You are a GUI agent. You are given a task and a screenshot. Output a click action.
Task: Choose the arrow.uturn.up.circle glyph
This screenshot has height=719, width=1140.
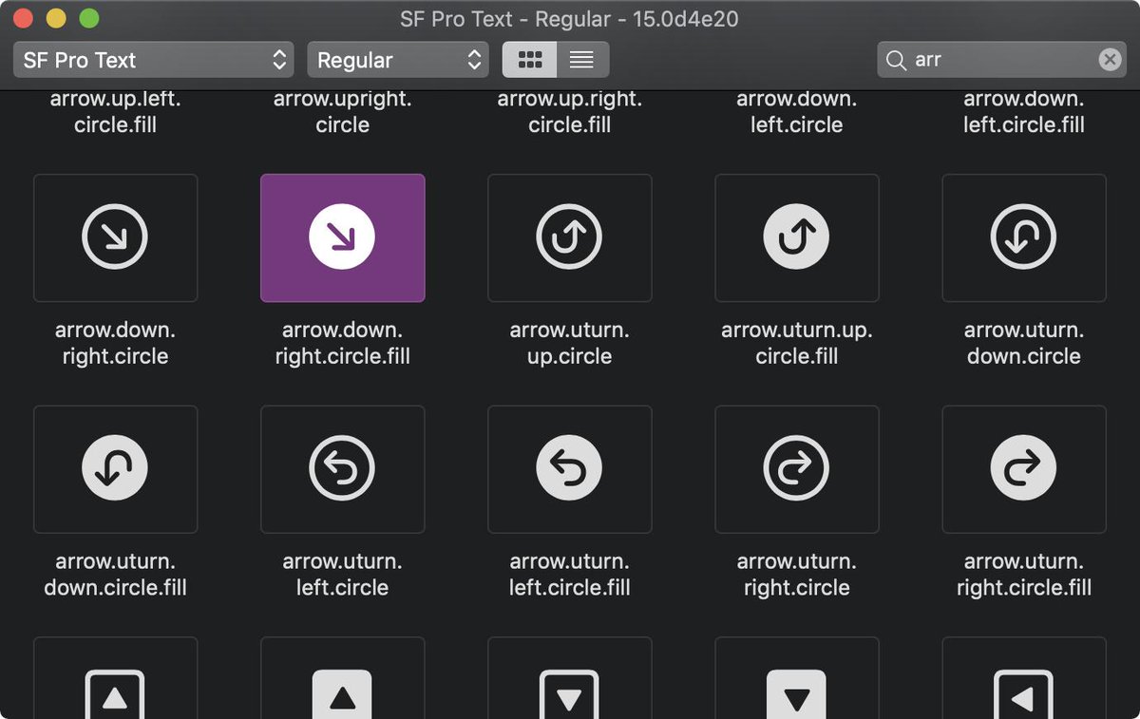click(569, 237)
